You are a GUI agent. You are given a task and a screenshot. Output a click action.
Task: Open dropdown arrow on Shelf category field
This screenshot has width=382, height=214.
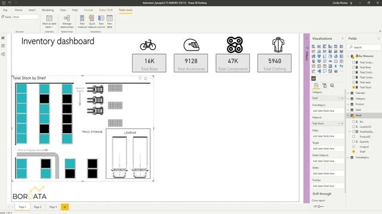(x=339, y=98)
